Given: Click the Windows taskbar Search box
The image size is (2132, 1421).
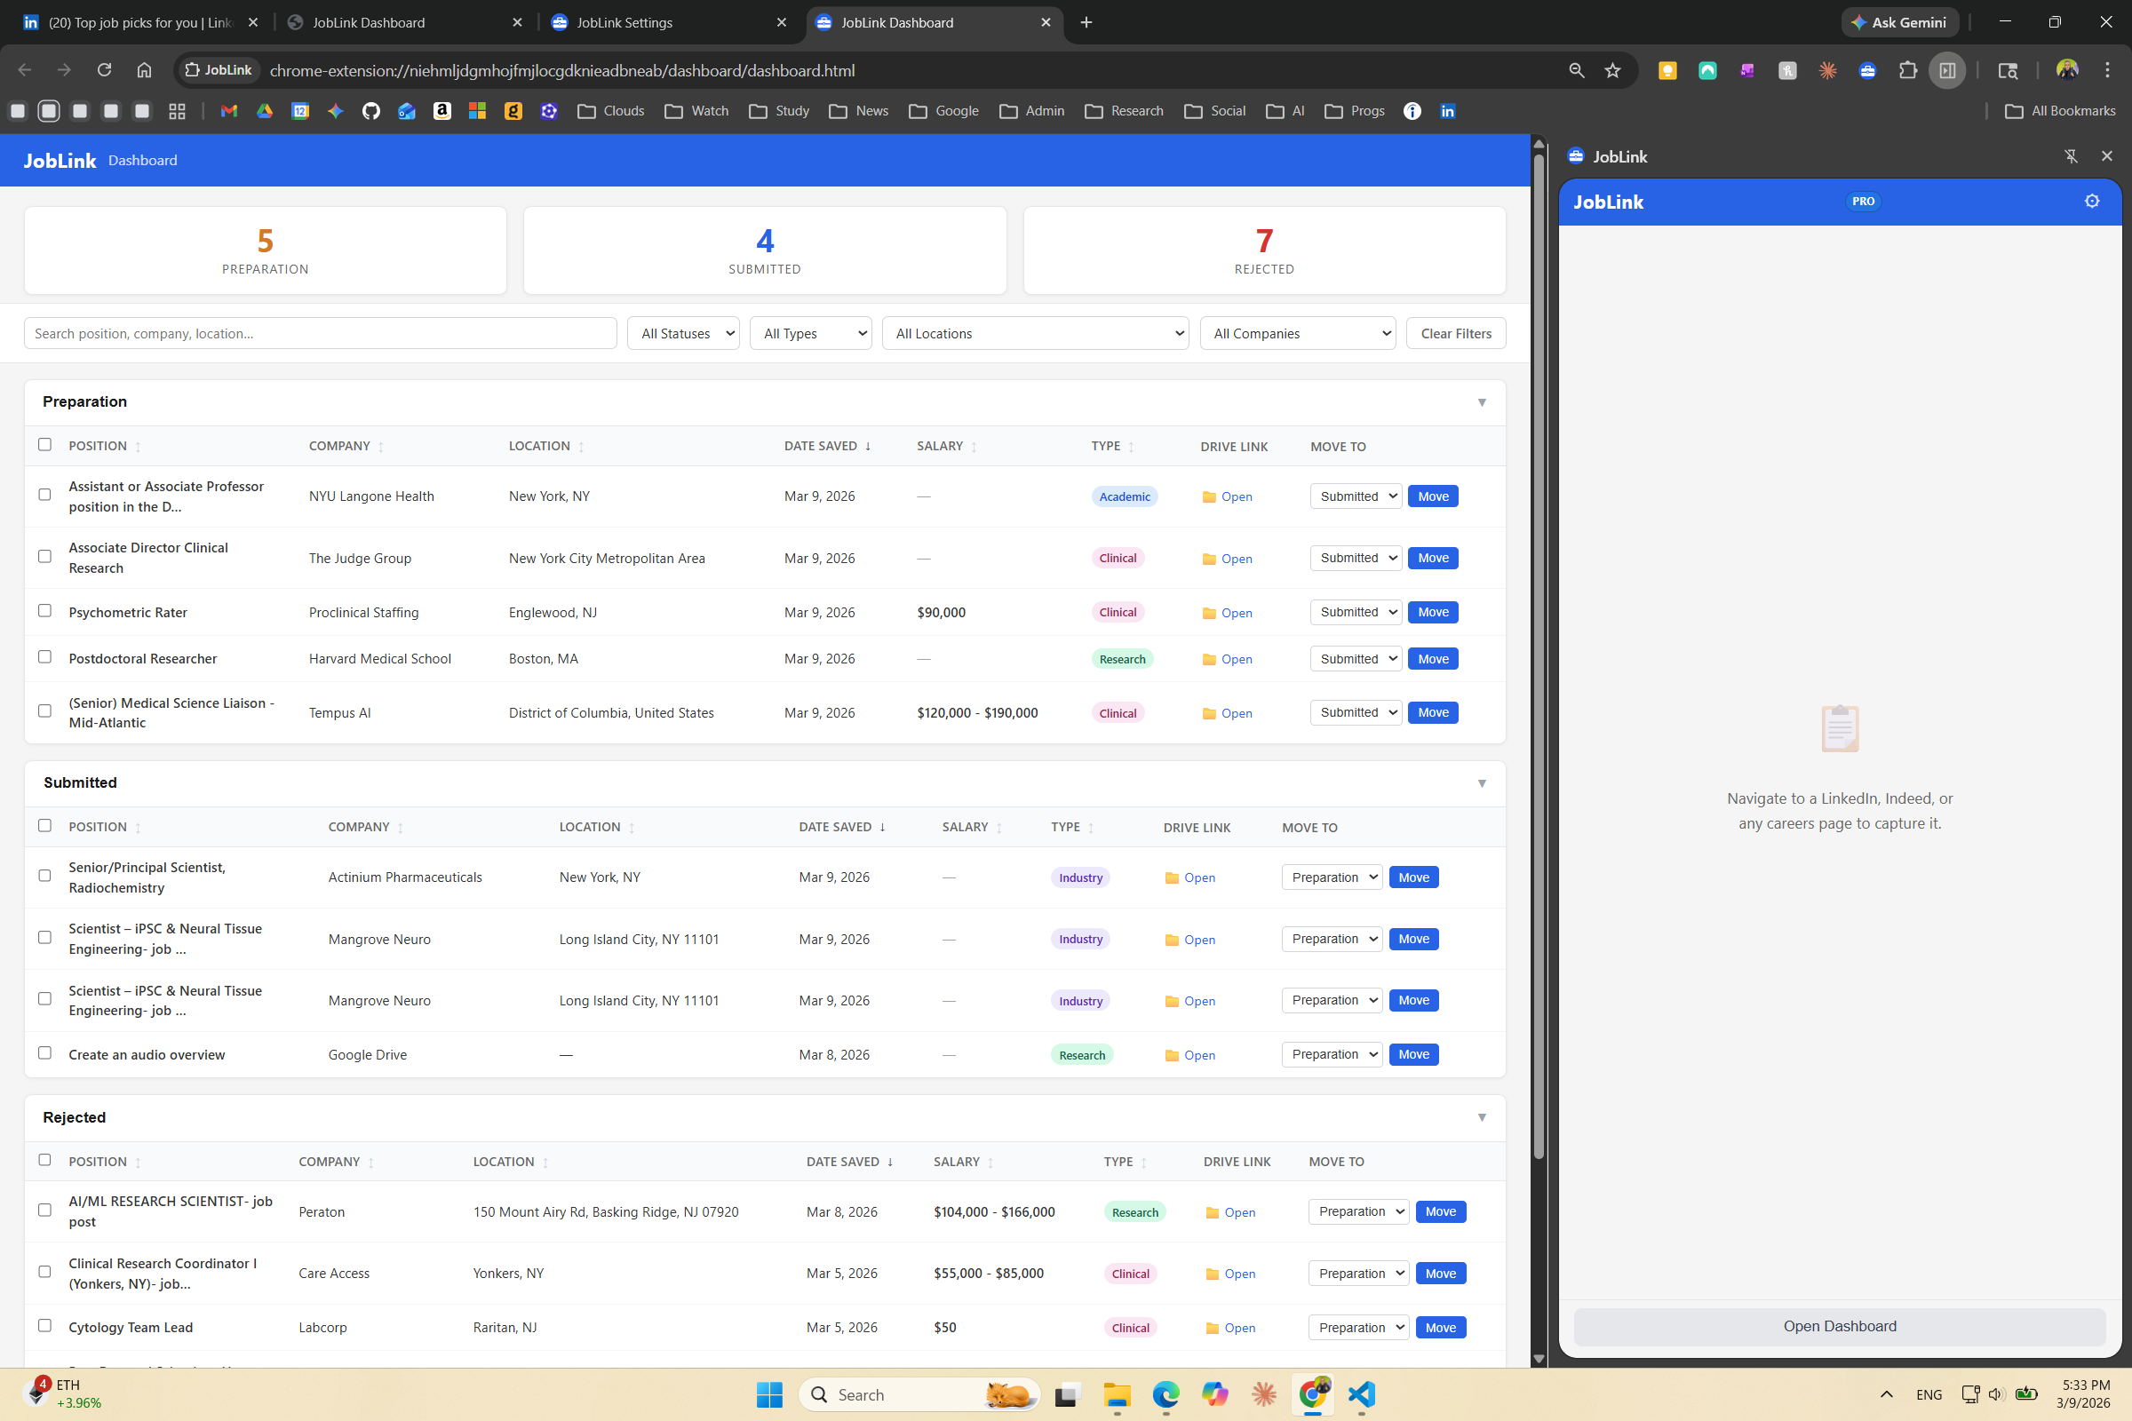Looking at the screenshot, I should (x=919, y=1394).
